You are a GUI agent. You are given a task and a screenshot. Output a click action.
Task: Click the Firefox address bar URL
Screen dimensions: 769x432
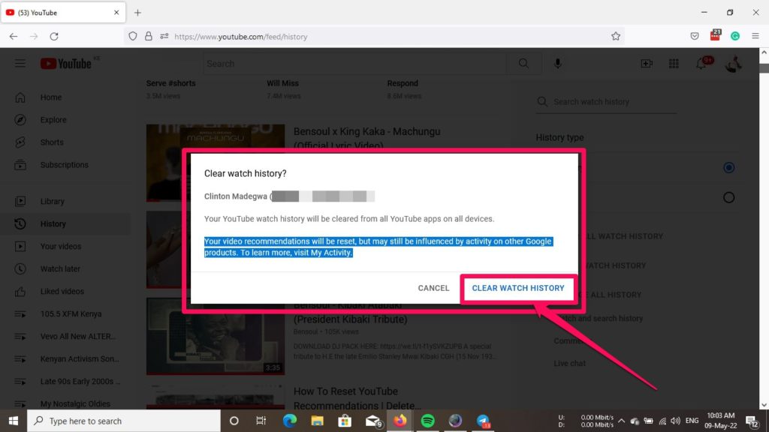[x=241, y=37]
